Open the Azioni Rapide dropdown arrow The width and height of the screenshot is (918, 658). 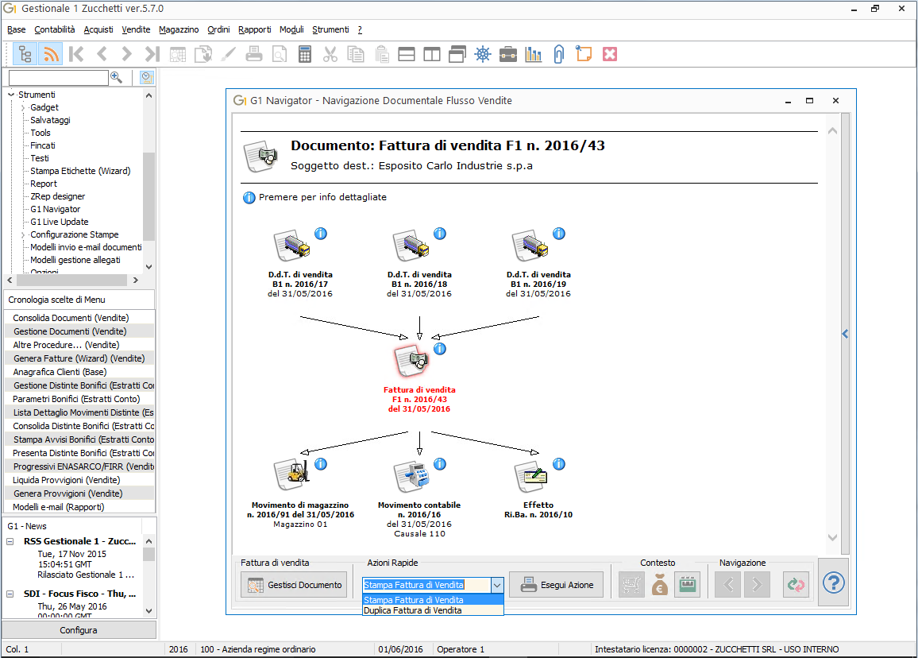click(x=497, y=585)
